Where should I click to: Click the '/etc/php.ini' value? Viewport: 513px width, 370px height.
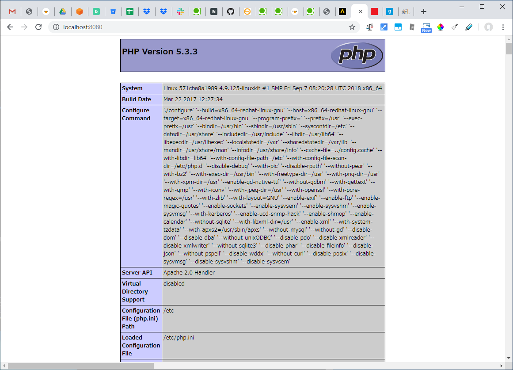pyautogui.click(x=179, y=338)
